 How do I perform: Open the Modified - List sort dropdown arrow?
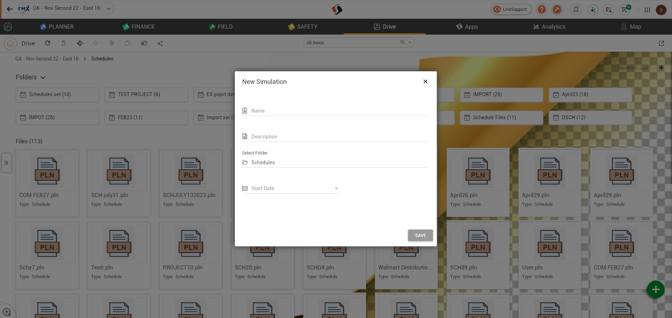click(x=661, y=68)
